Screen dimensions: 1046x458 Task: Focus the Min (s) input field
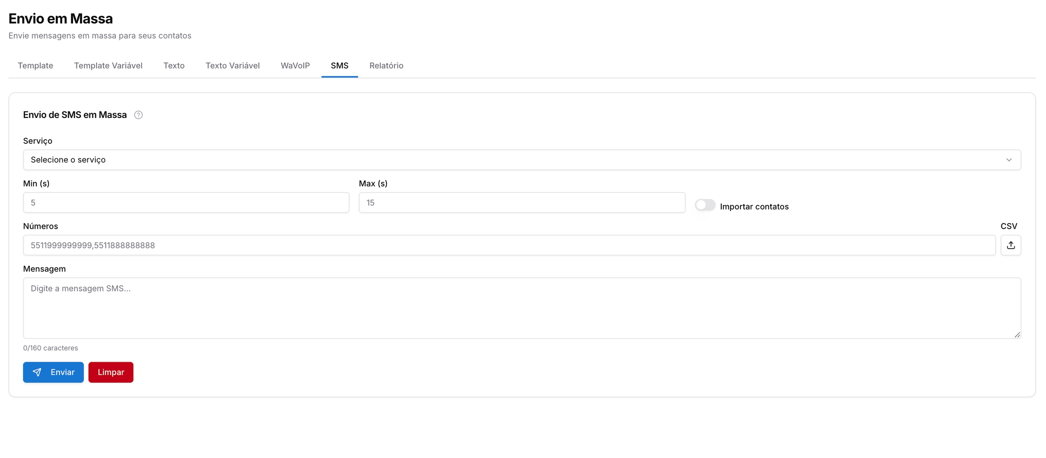click(x=186, y=202)
